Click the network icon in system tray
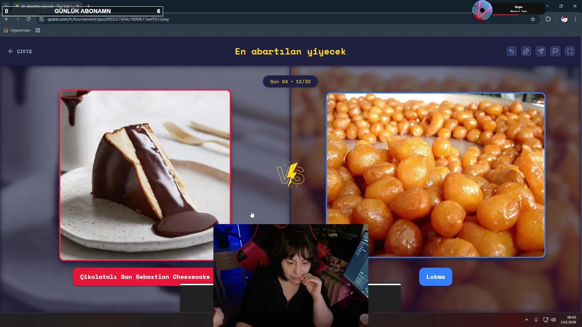This screenshot has width=582, height=327. [x=546, y=320]
